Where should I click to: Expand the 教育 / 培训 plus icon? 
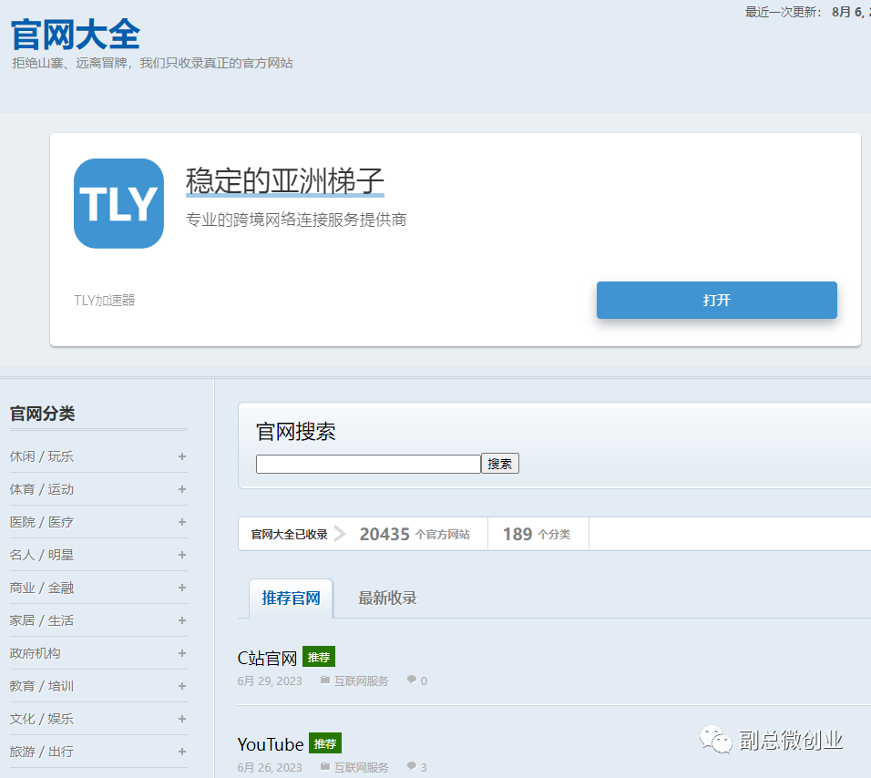181,686
